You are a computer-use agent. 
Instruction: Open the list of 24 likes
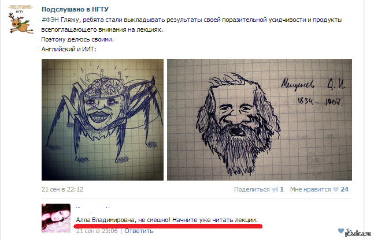click(x=345, y=189)
